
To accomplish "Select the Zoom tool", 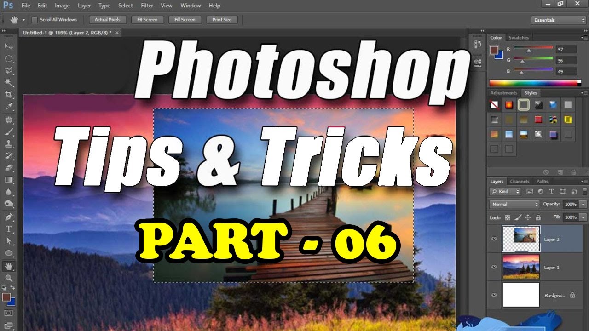I will 9,278.
